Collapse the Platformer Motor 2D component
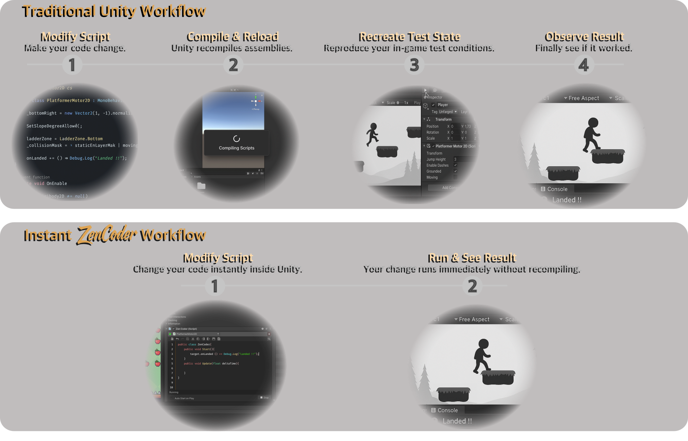This screenshot has width=688, height=441. 424,146
